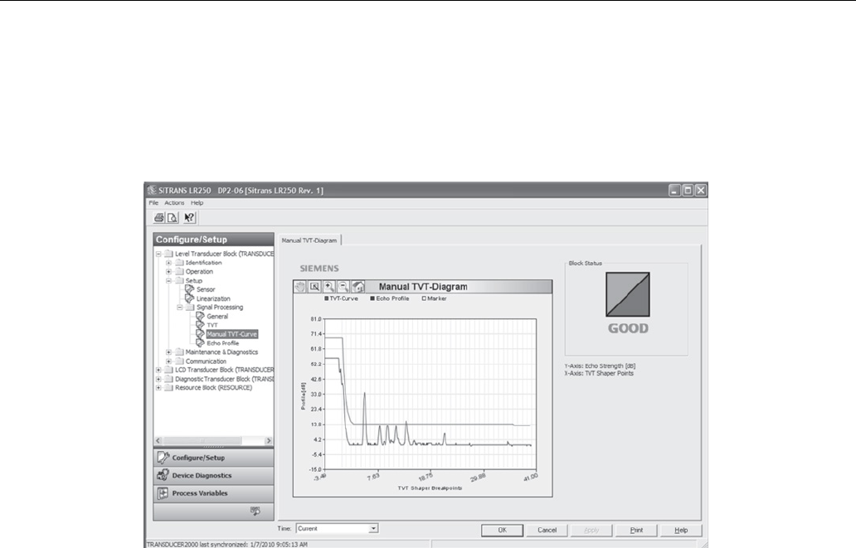
Task: Collapse the Level Transducer Block node
Action: click(158, 254)
